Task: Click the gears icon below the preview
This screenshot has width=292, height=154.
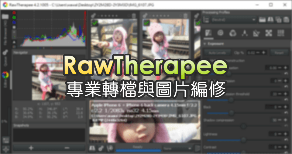Action: pos(101,148)
